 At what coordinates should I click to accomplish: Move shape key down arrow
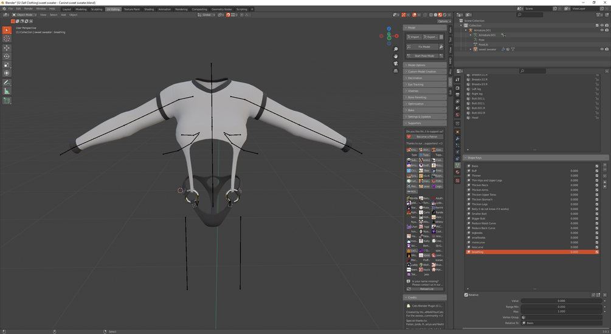pyautogui.click(x=605, y=186)
